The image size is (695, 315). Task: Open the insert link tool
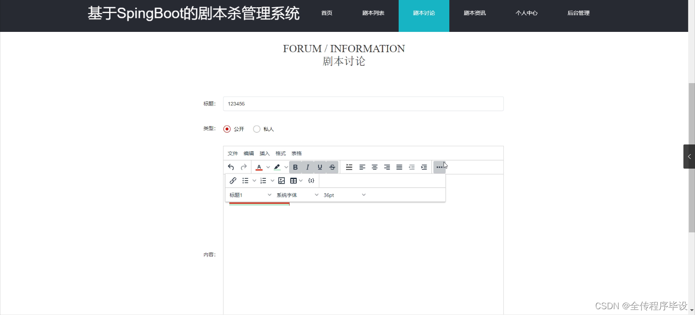[233, 180]
